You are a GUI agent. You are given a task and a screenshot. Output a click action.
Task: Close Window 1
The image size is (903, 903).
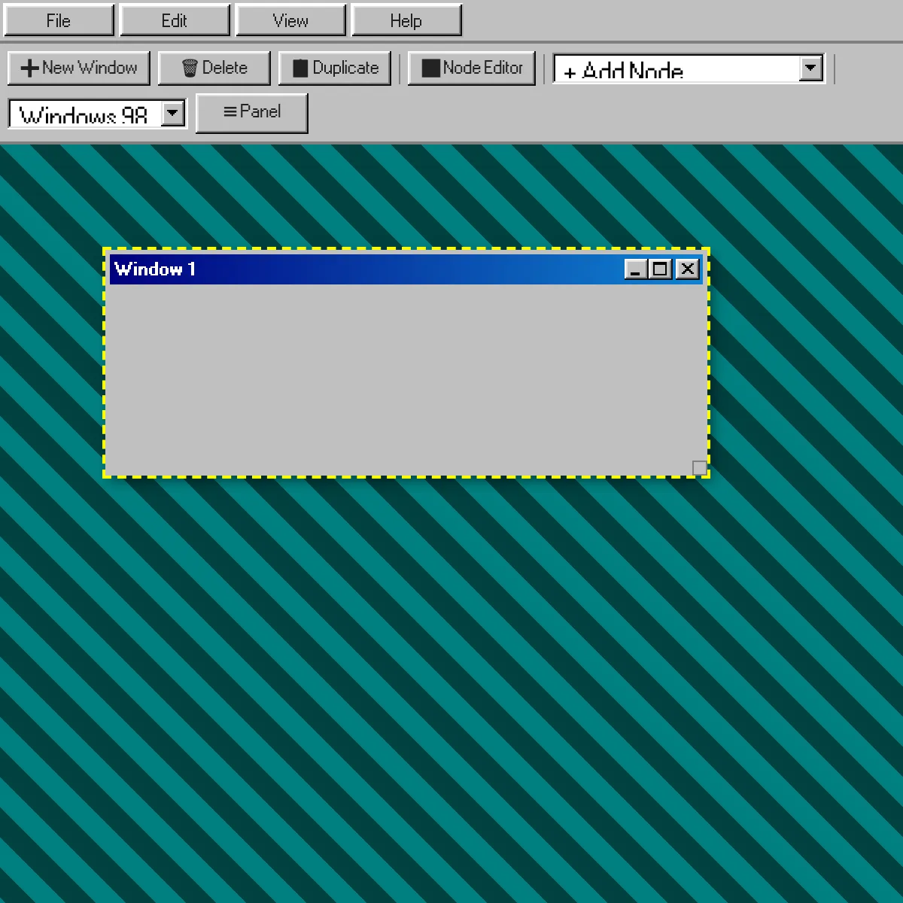point(687,269)
